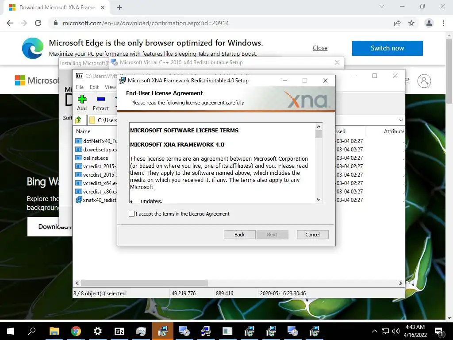This screenshot has height=340, width=453.
Task: Click the Next button in XNA Setup
Action: 272,235
